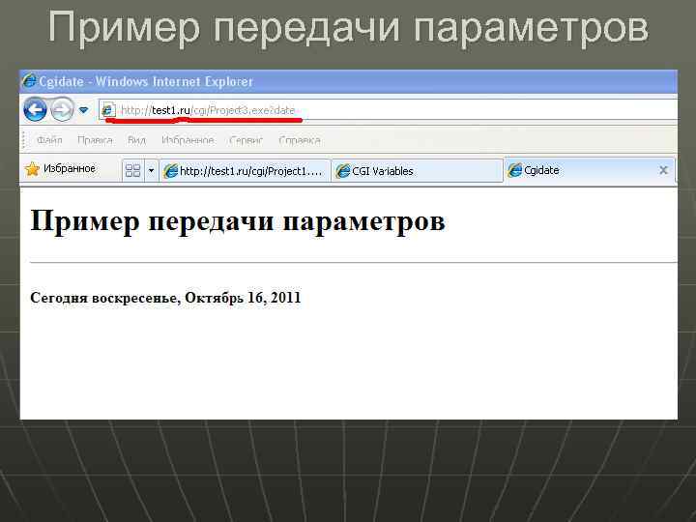Open the Правка menu

(x=95, y=140)
